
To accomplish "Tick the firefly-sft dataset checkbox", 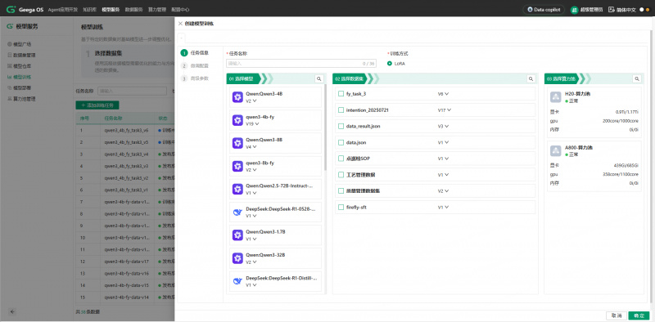I will pos(341,207).
